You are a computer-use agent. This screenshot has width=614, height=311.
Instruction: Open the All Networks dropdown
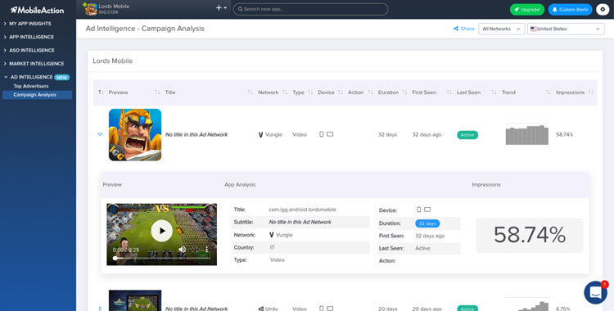point(501,29)
